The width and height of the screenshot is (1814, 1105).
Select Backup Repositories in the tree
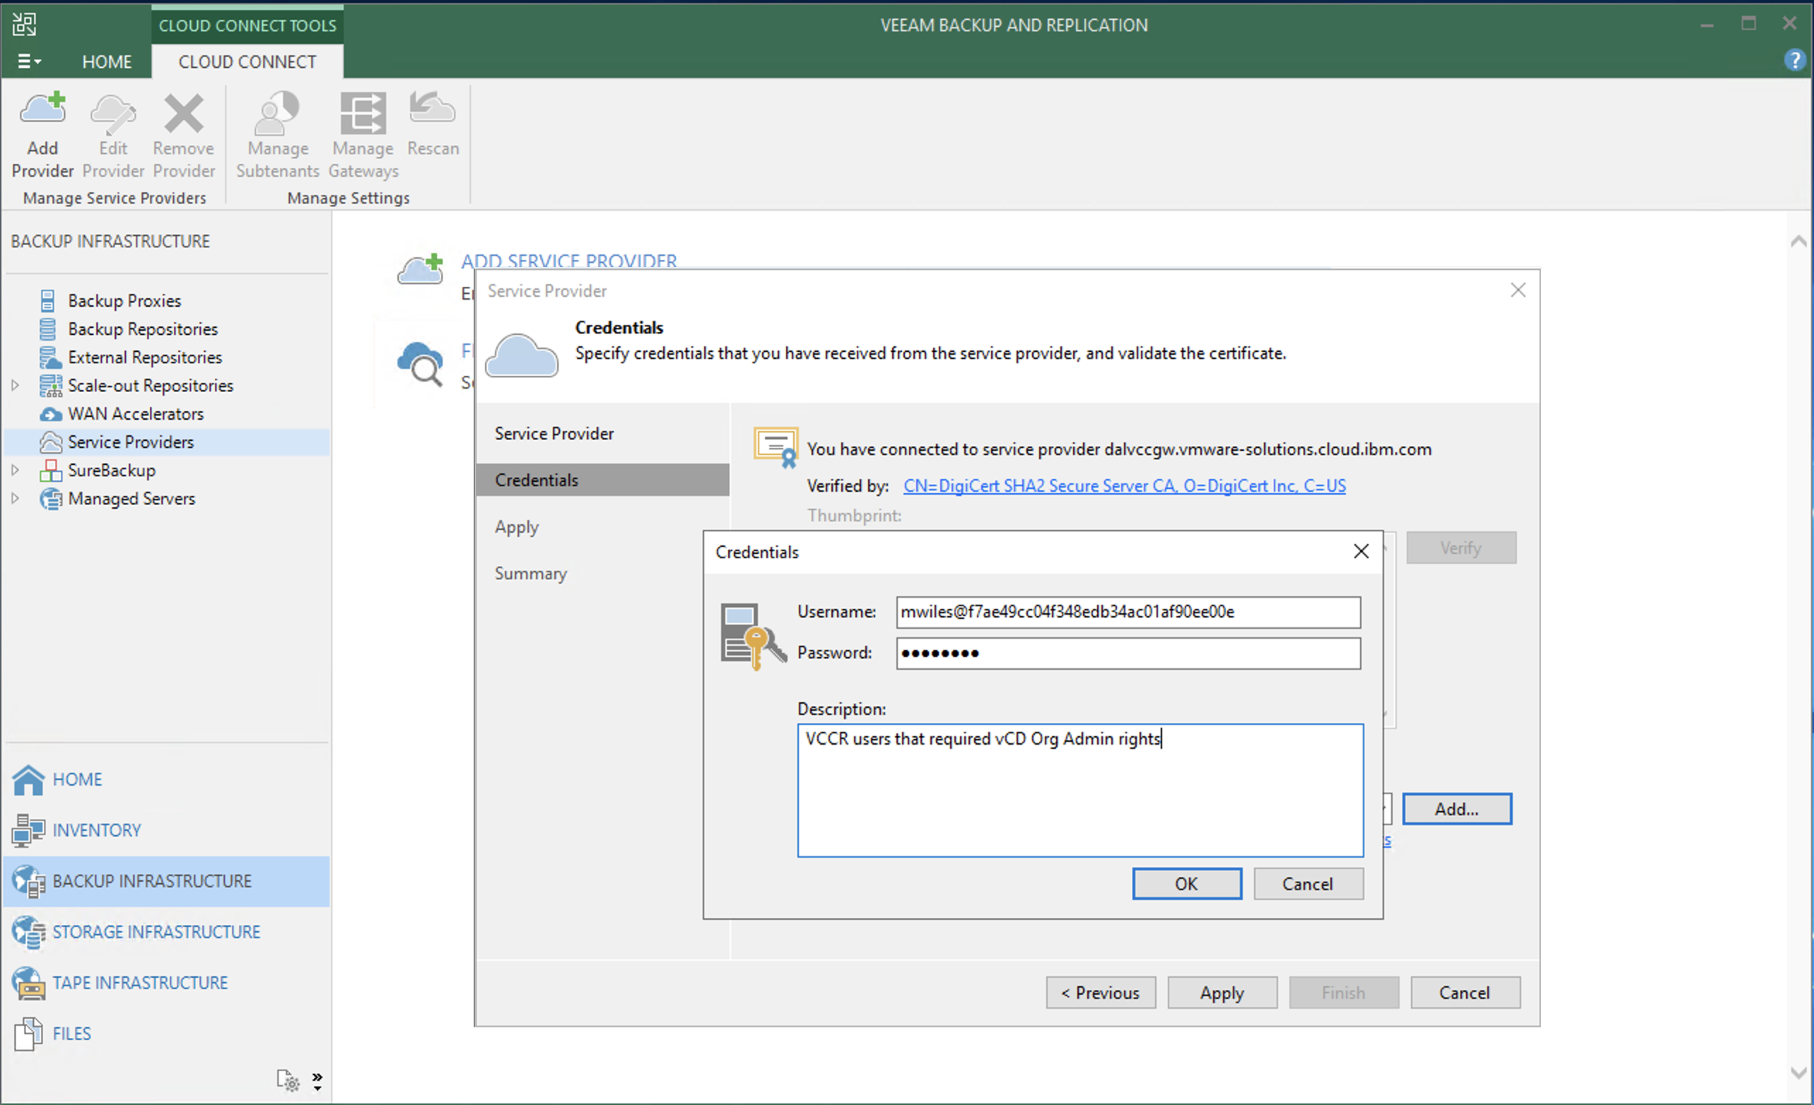(x=143, y=329)
